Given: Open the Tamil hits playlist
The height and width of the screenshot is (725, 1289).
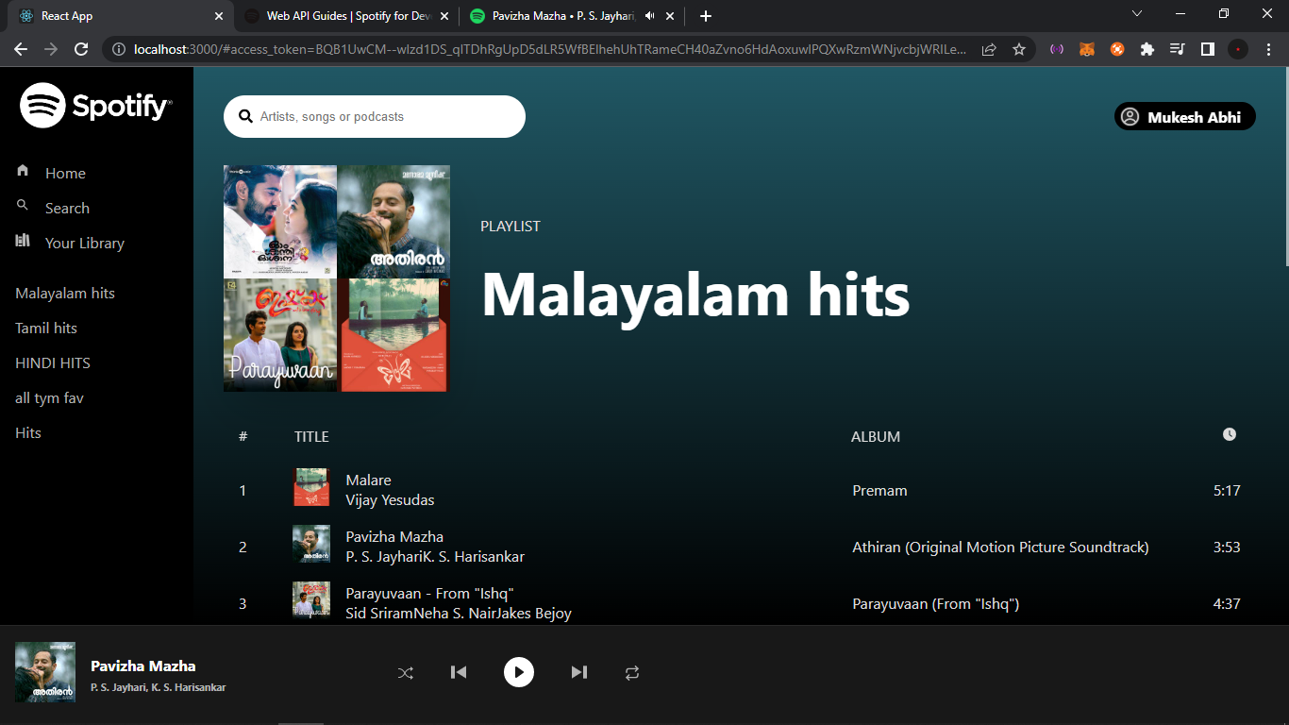Looking at the screenshot, I should (x=45, y=328).
